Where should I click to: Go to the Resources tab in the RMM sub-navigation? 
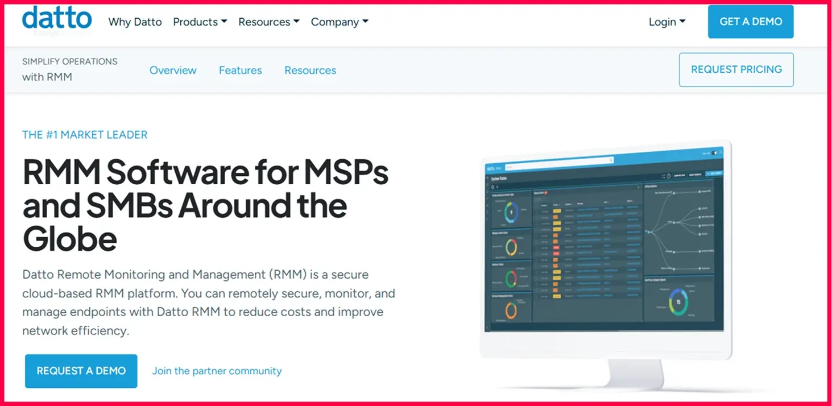pos(311,71)
